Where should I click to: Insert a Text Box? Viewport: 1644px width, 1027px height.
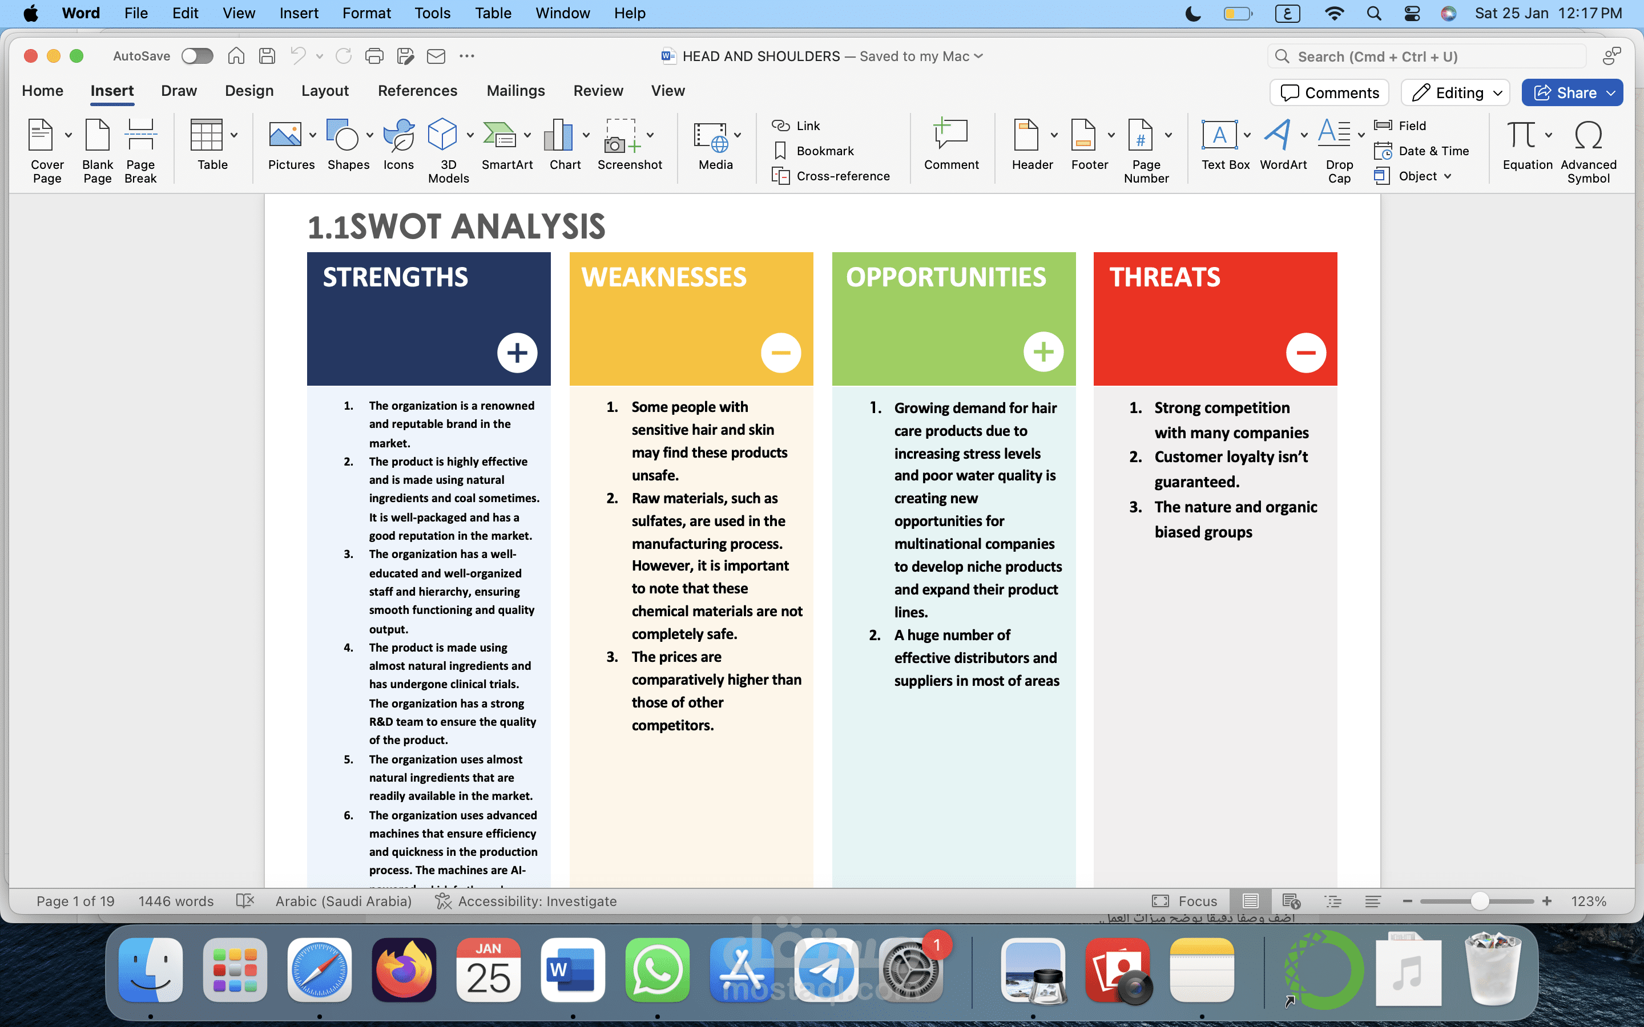(x=1225, y=144)
